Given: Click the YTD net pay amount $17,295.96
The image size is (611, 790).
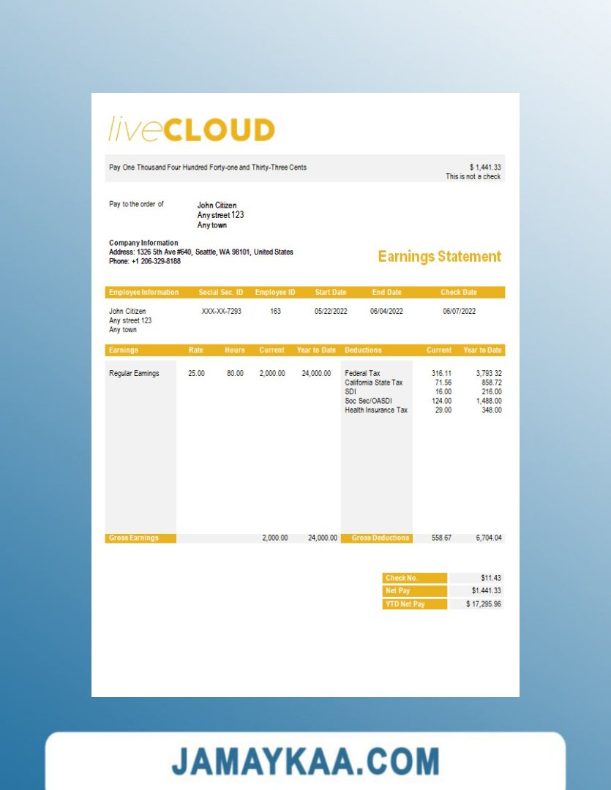Looking at the screenshot, I should coord(484,604).
